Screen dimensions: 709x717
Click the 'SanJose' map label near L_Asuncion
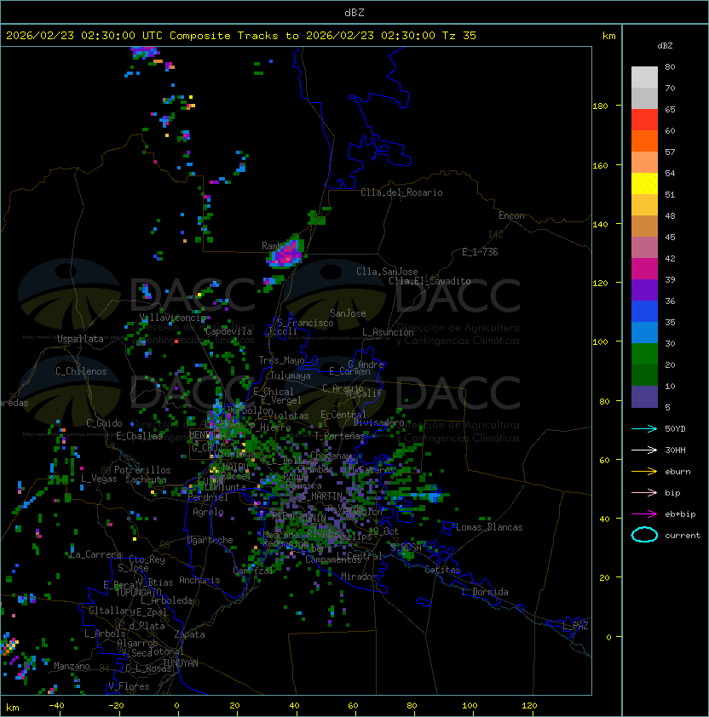tap(348, 313)
